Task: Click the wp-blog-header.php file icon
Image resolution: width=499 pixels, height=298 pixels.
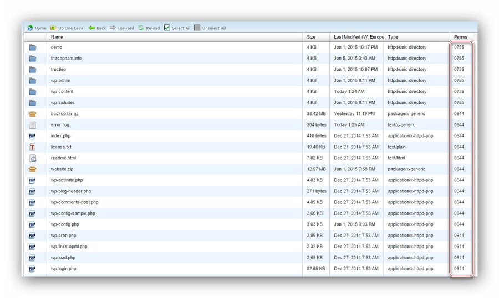Action: point(32,192)
